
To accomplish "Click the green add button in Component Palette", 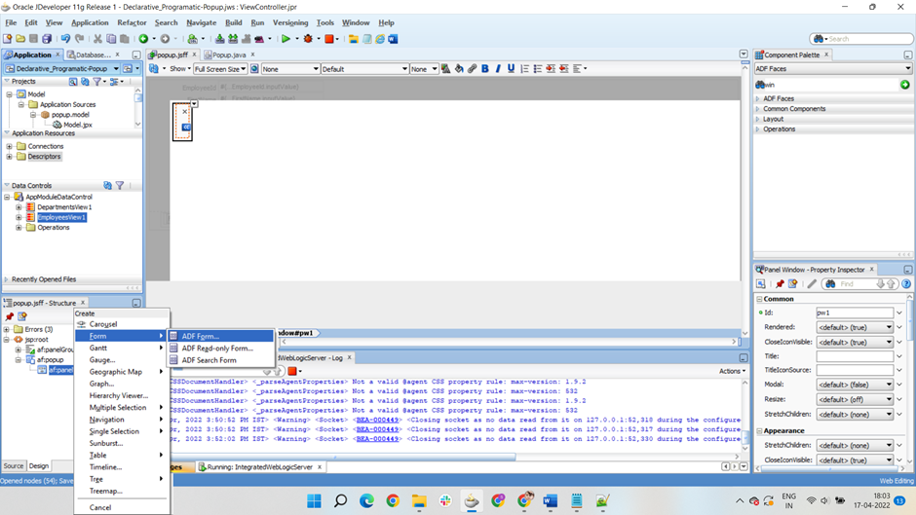I will tap(905, 85).
